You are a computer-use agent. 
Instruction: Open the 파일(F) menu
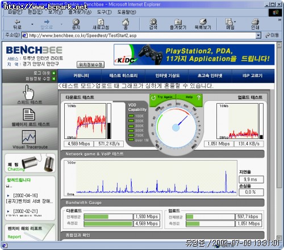[x=15, y=12]
